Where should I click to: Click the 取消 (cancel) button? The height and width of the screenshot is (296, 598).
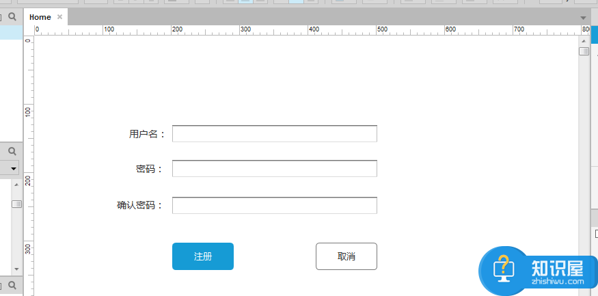346,256
